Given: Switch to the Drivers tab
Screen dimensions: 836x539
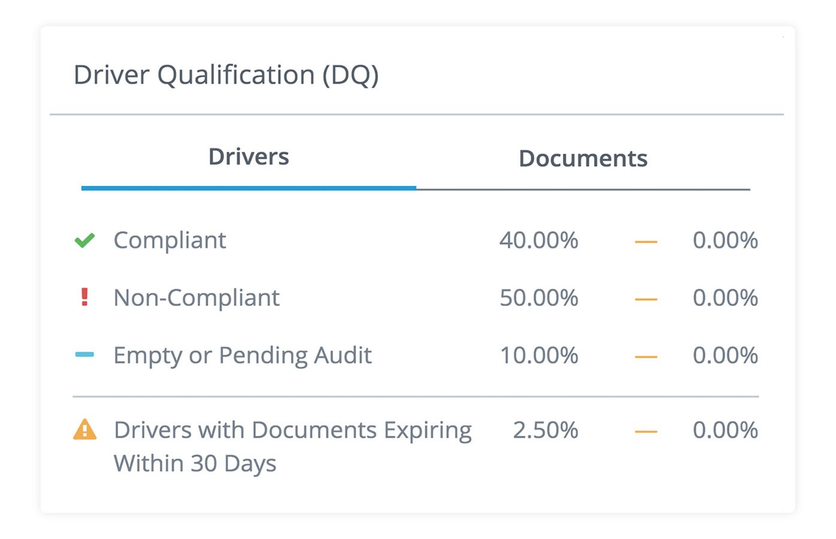Looking at the screenshot, I should [249, 158].
